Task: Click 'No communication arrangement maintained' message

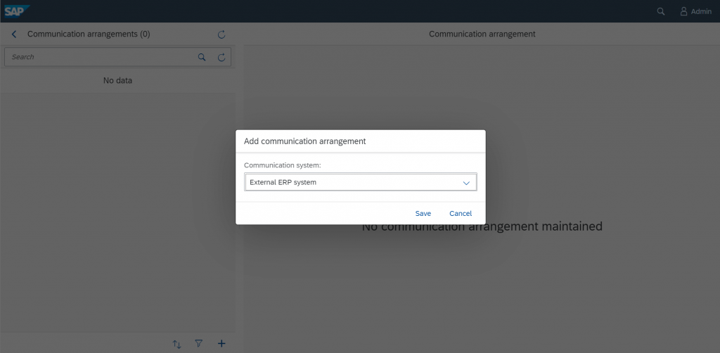Action: (x=482, y=226)
